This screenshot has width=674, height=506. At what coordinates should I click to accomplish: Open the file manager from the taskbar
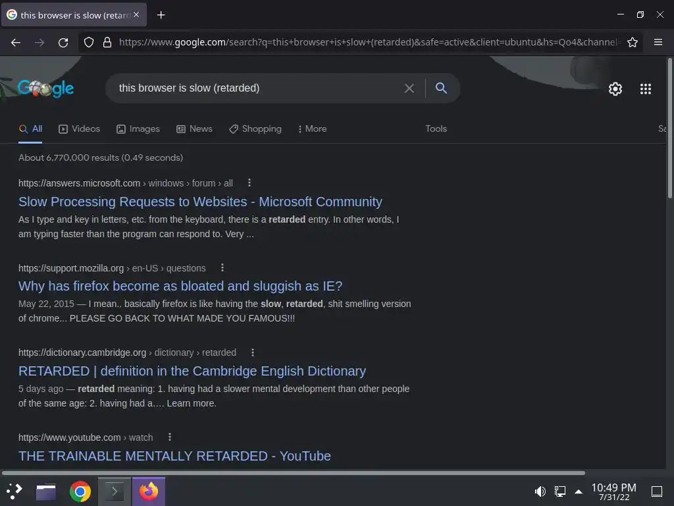point(46,492)
